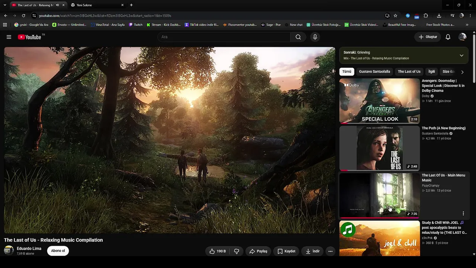
Task: Save the video with Kaydet button
Action: [286, 251]
